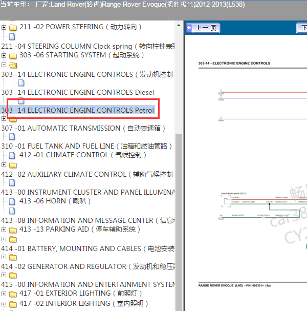Select '414 -01 BATTERY, MOUNTING AND CABLES' label

87,248
